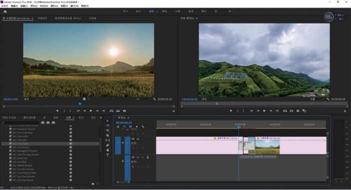This screenshot has width=351, height=190.
Task: Click Effects panel search field
Action: pyautogui.click(x=20, y=123)
